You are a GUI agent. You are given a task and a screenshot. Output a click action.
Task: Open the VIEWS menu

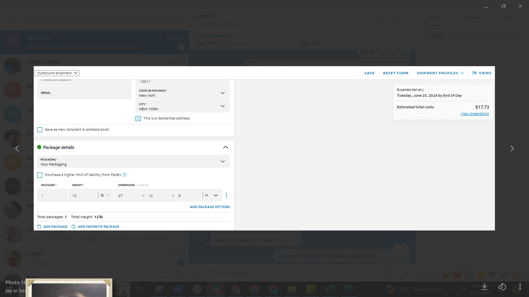(482, 73)
